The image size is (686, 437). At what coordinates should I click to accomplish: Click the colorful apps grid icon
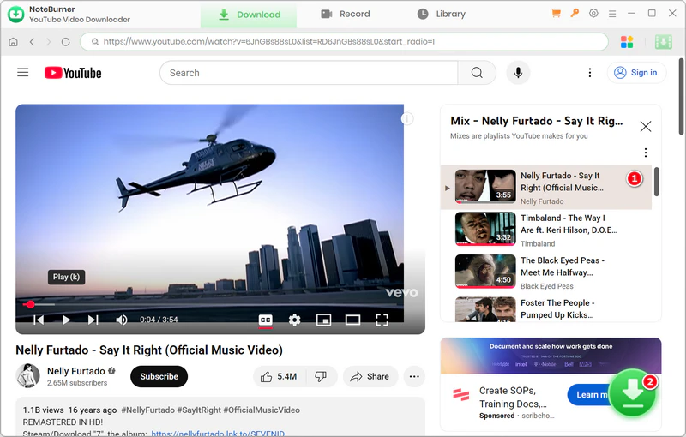pos(627,42)
